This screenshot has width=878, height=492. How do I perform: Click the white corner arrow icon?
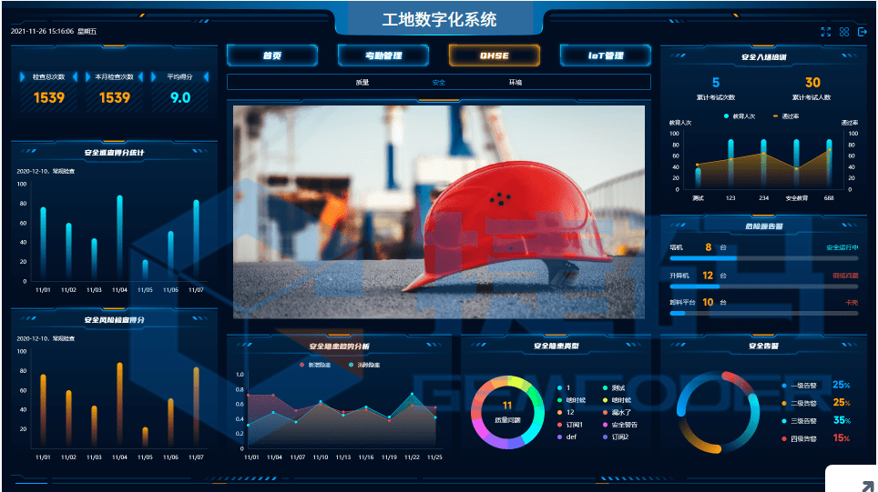(861, 485)
